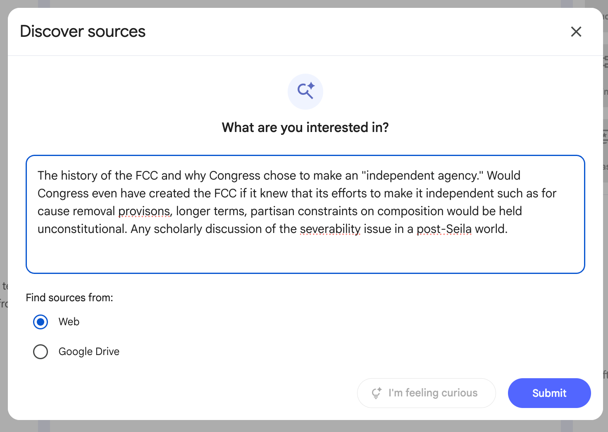Click the lightbulb icon beside feeling curious
Image resolution: width=608 pixels, height=432 pixels.
[377, 393]
